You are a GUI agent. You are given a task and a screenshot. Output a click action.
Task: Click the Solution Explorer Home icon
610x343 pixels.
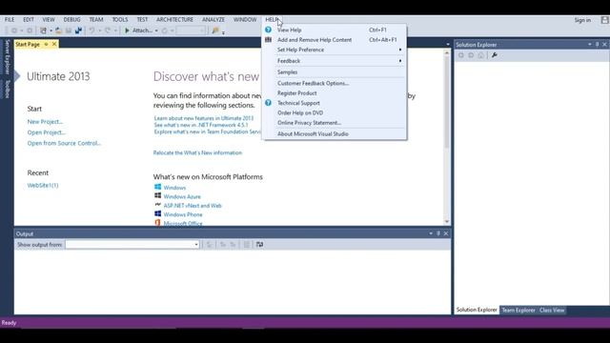(481, 55)
